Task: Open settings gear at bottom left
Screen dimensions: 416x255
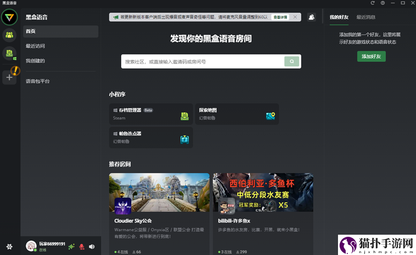Action: coord(9,247)
